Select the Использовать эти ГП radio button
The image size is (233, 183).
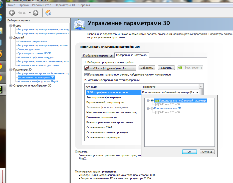[x=152, y=108]
